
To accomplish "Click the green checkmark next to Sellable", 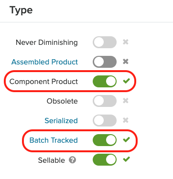I will [127, 159].
